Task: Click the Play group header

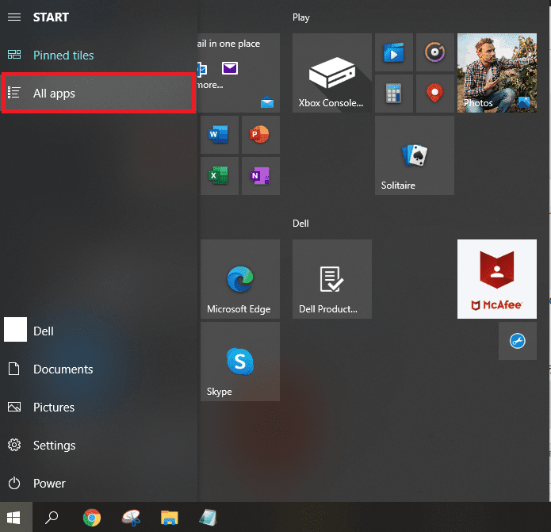Action: click(x=301, y=17)
